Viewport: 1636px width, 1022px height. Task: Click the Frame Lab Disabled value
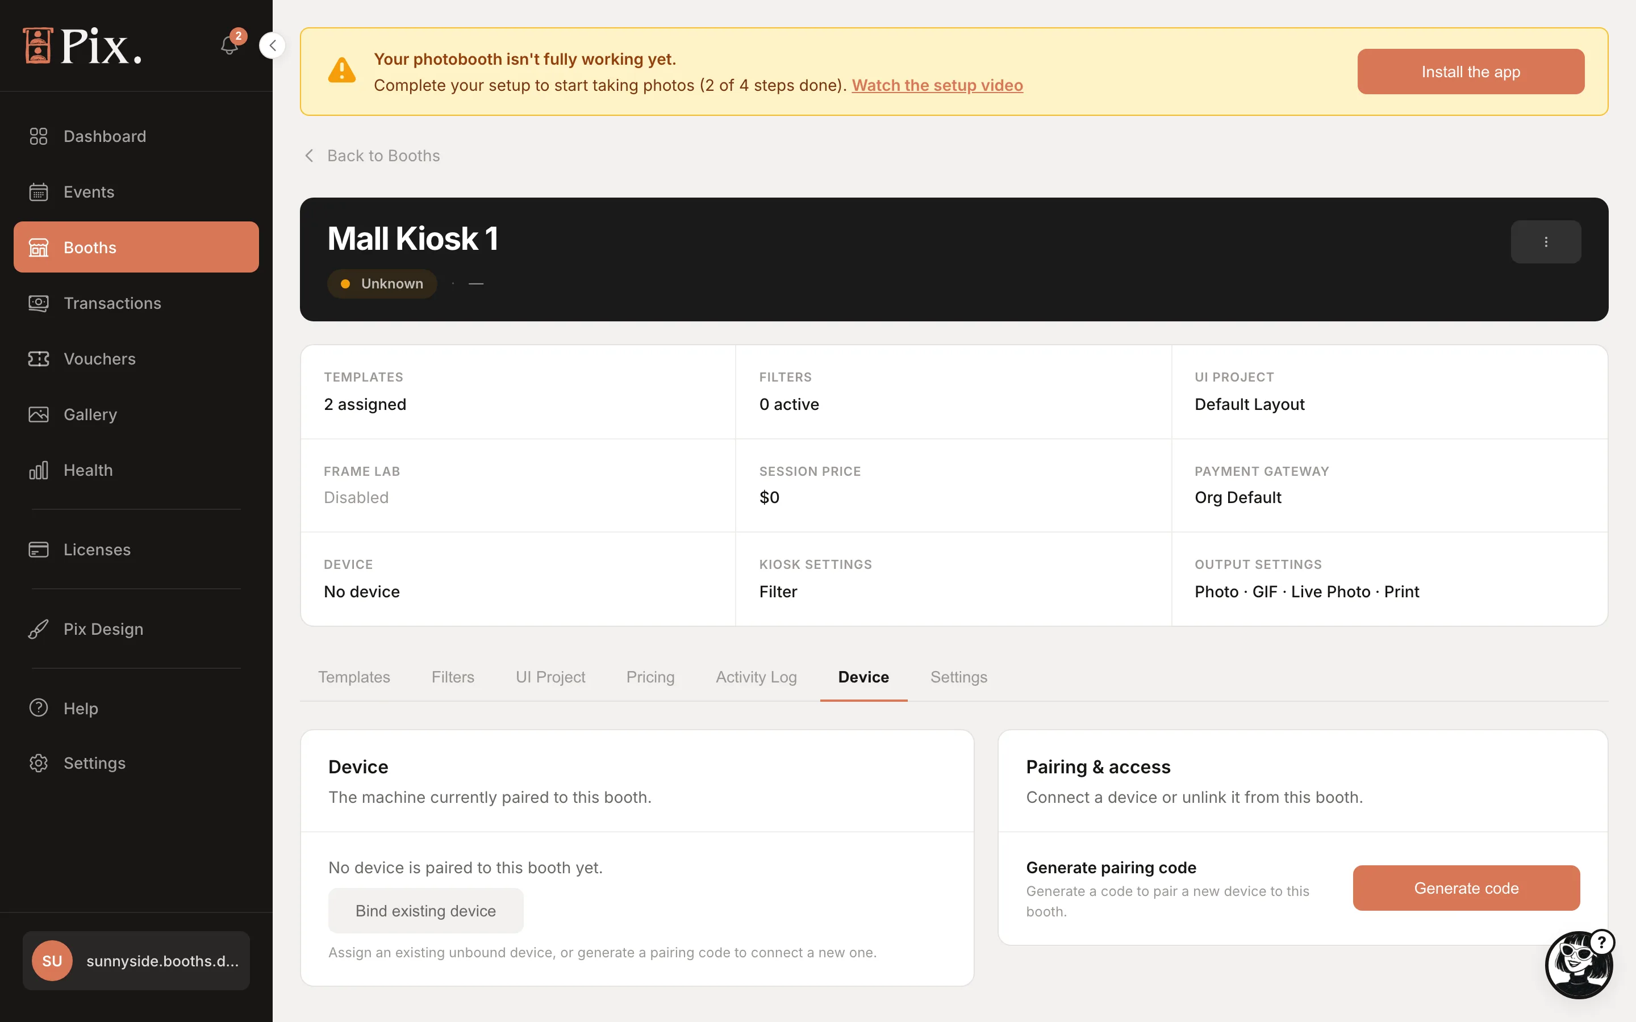coord(356,497)
